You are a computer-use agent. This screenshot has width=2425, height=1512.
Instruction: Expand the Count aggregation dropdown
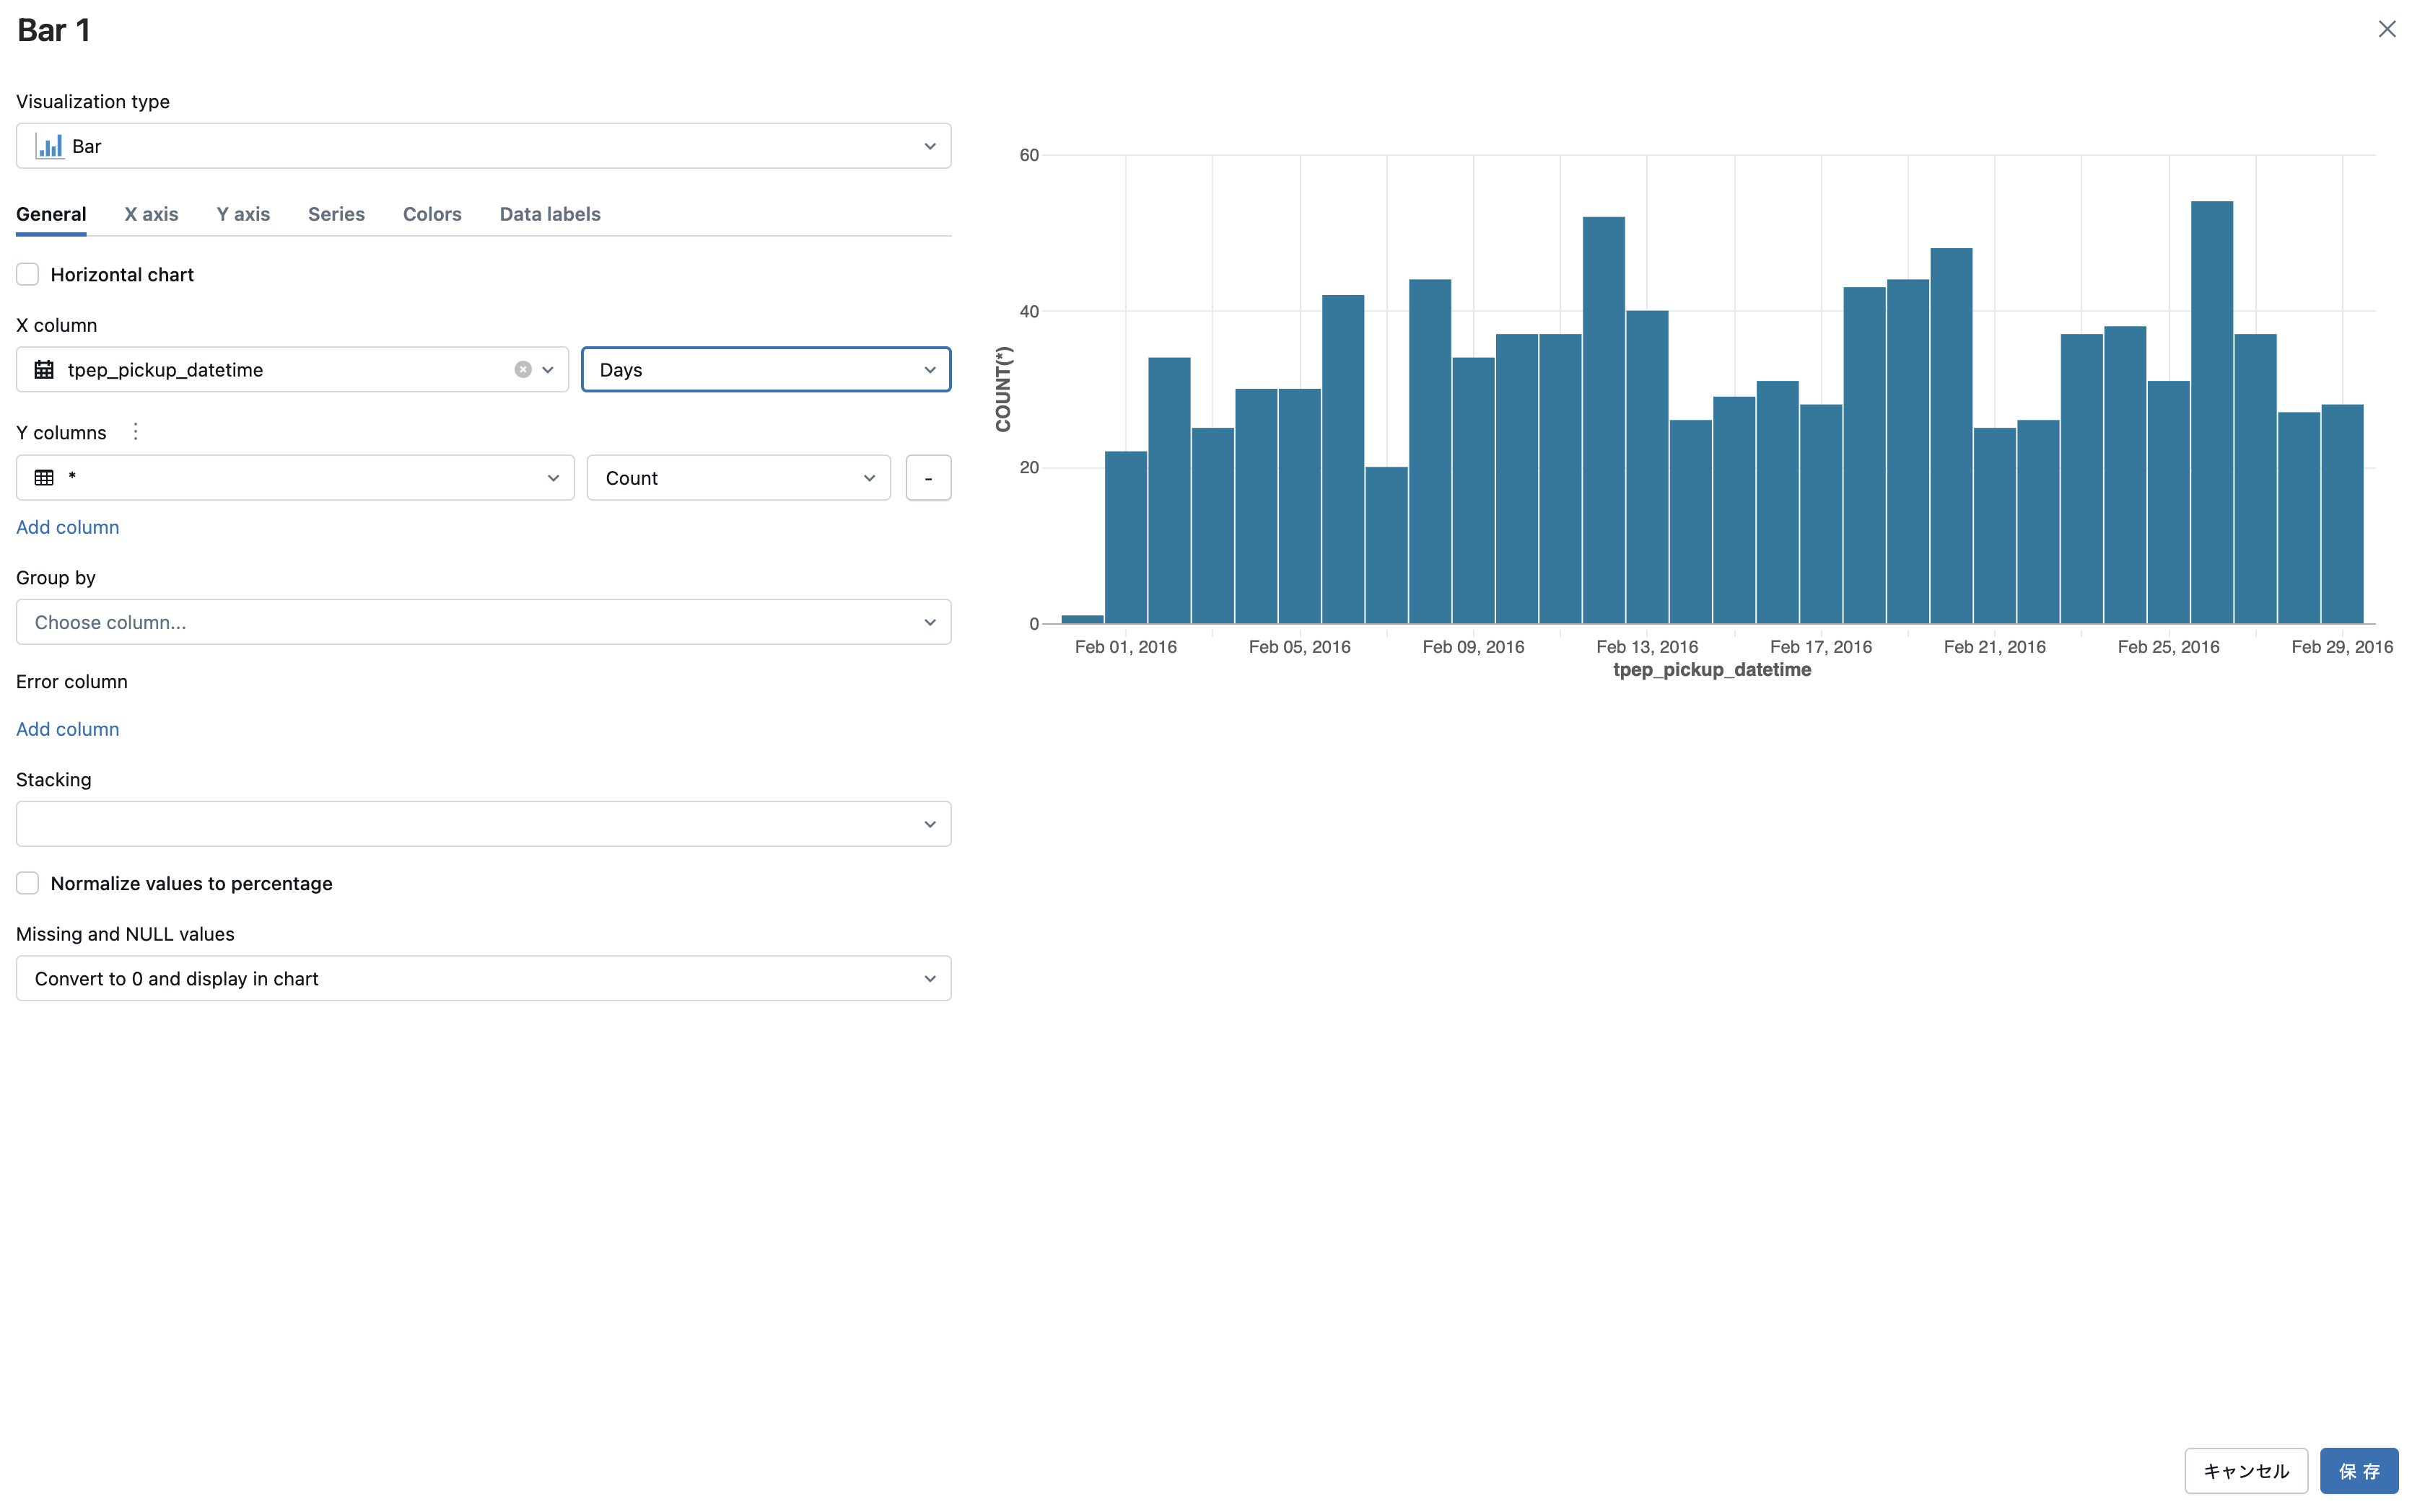click(x=738, y=478)
